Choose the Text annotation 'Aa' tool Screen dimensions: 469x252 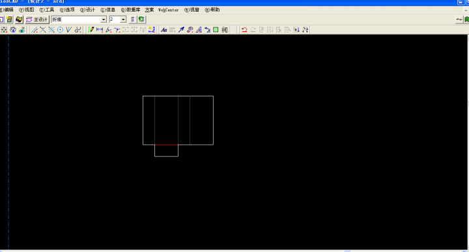point(164,29)
